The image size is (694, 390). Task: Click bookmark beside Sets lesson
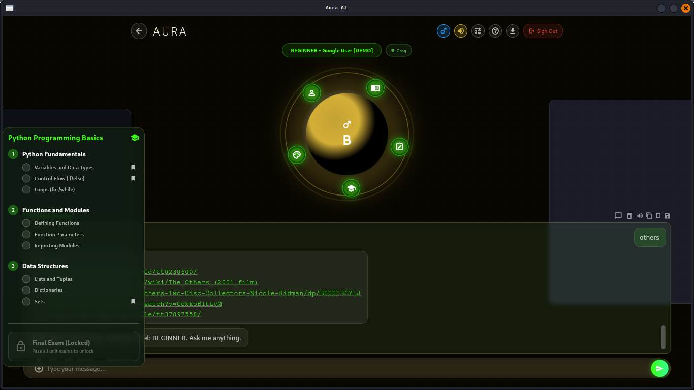(133, 301)
